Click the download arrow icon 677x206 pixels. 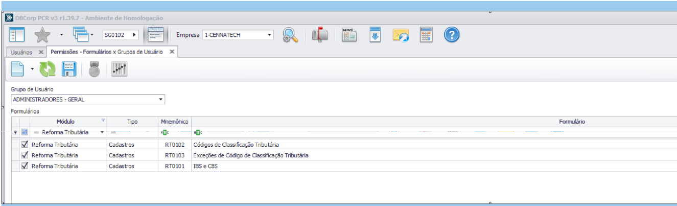pos(375,35)
